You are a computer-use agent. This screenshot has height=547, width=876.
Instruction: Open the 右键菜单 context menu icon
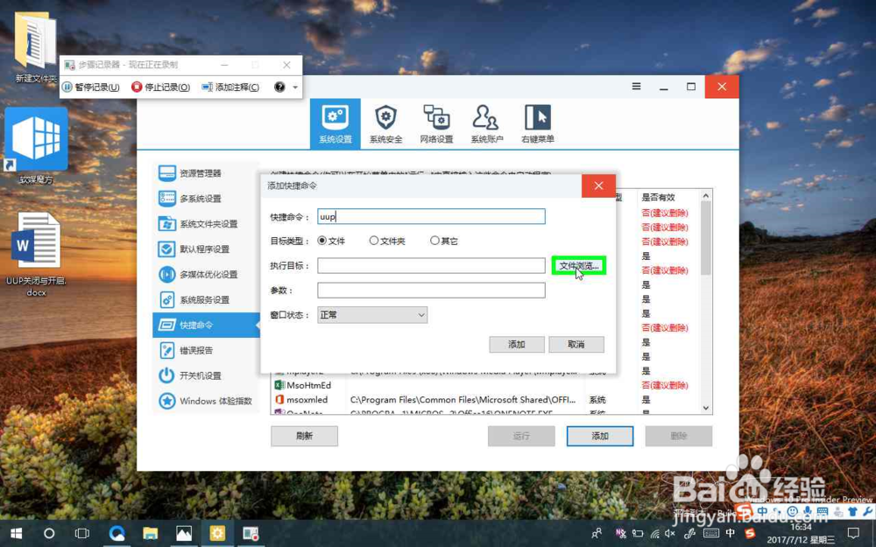pos(535,122)
